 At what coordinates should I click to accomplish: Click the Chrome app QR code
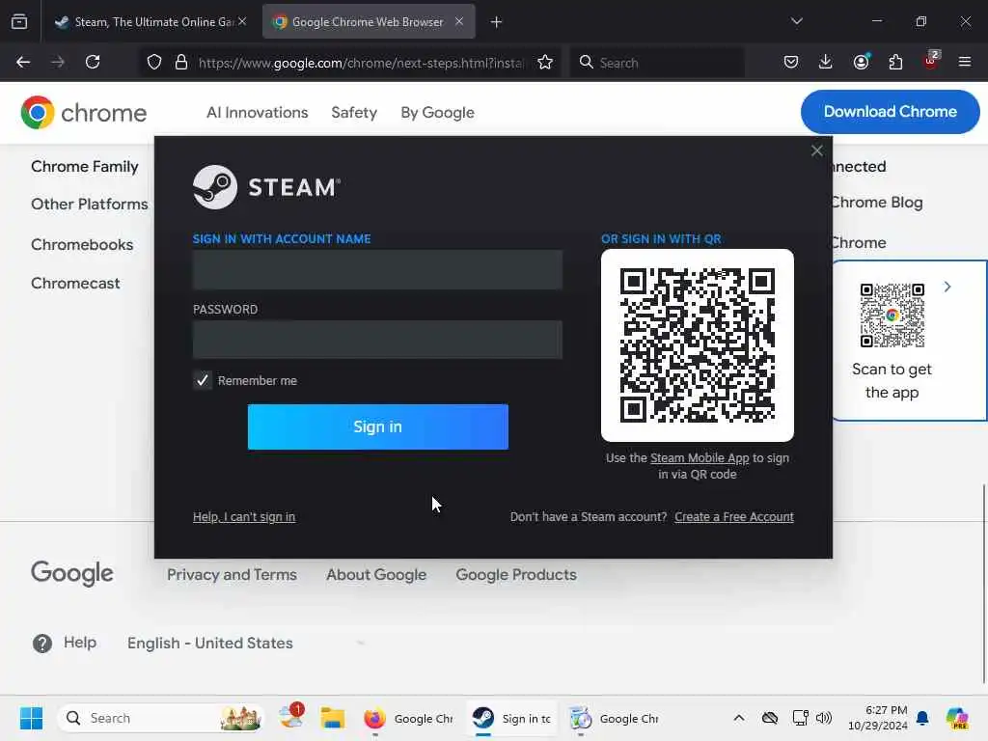pyautogui.click(x=892, y=316)
